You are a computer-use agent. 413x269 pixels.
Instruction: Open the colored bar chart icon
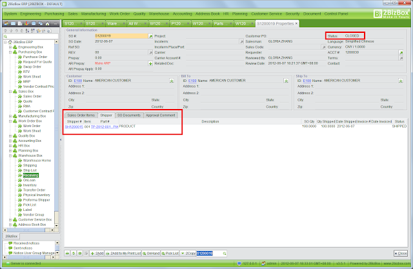tap(27, 24)
